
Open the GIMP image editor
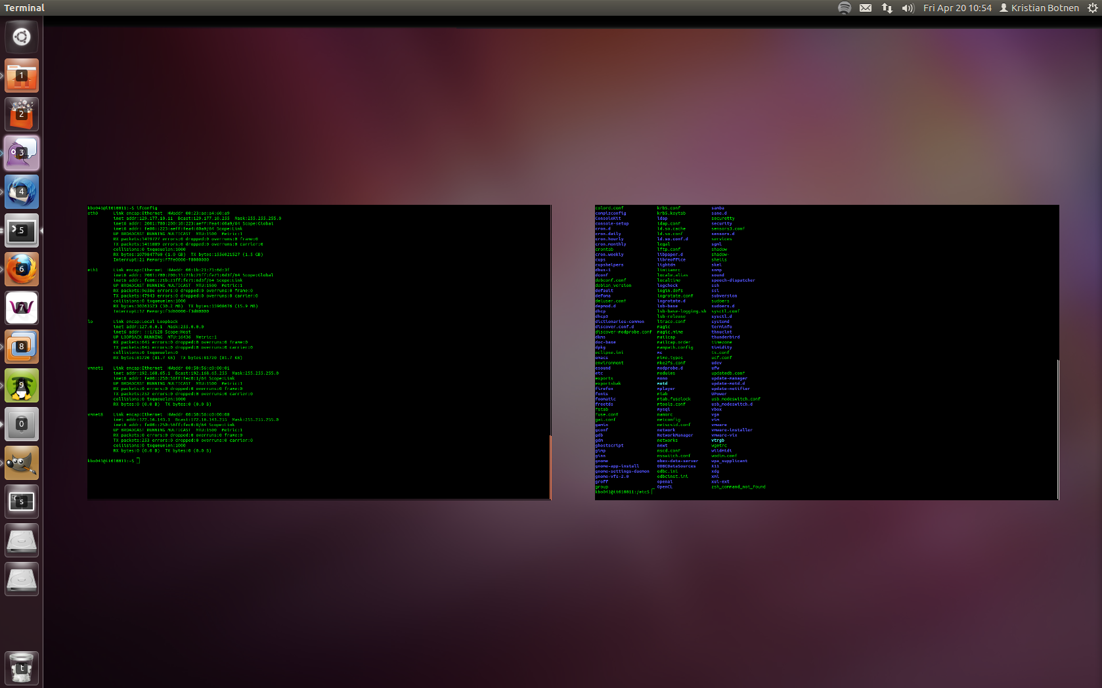point(22,463)
